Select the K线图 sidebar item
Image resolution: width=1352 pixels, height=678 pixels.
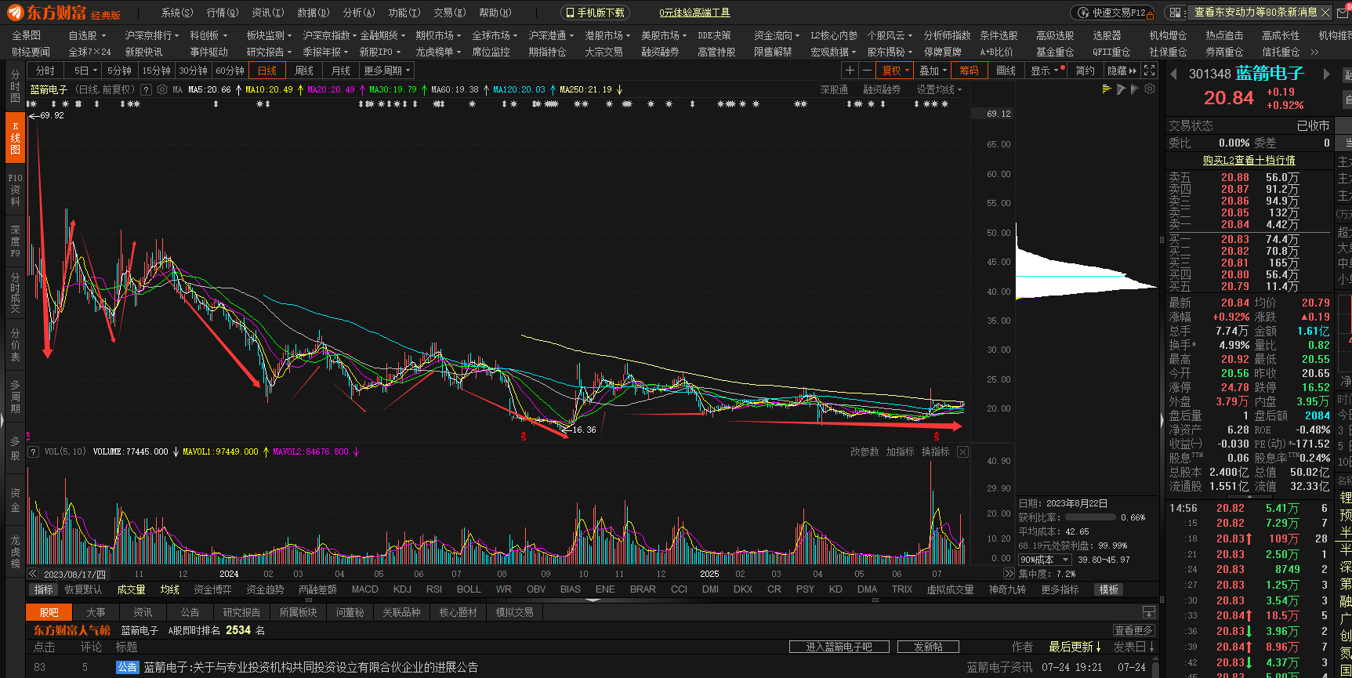(15, 138)
